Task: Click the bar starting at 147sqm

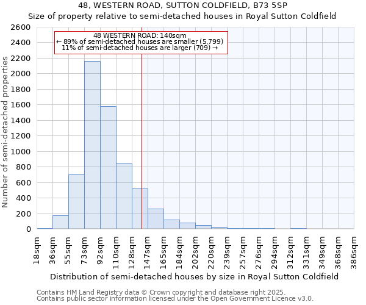Action: [x=156, y=219]
